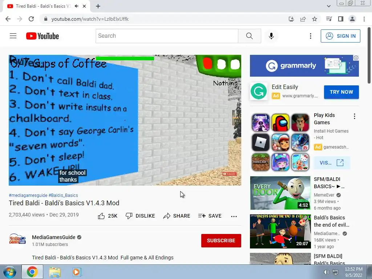Click the Grammarly banner ad
372x279 pixels.
tap(304, 66)
